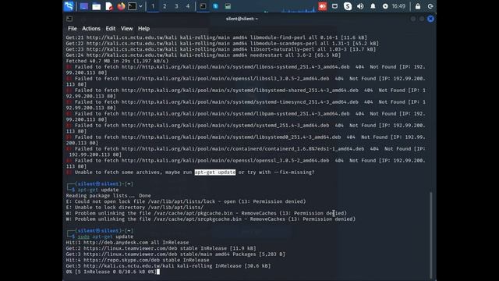Click 'Hit:4 https://repo.skype.com' line
Image resolution: width=499 pixels, height=281 pixels.
[x=137, y=260]
